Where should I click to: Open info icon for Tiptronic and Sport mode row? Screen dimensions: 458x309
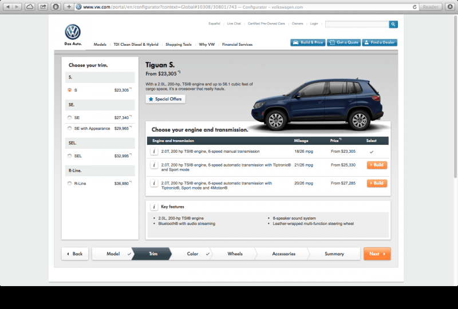154,165
